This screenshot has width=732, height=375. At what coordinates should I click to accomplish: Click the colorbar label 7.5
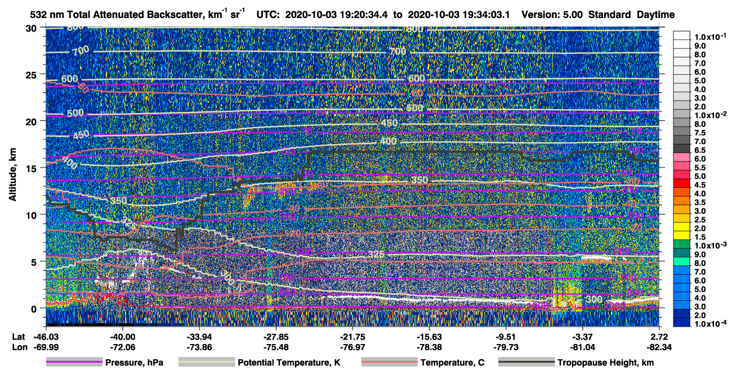coord(699,133)
